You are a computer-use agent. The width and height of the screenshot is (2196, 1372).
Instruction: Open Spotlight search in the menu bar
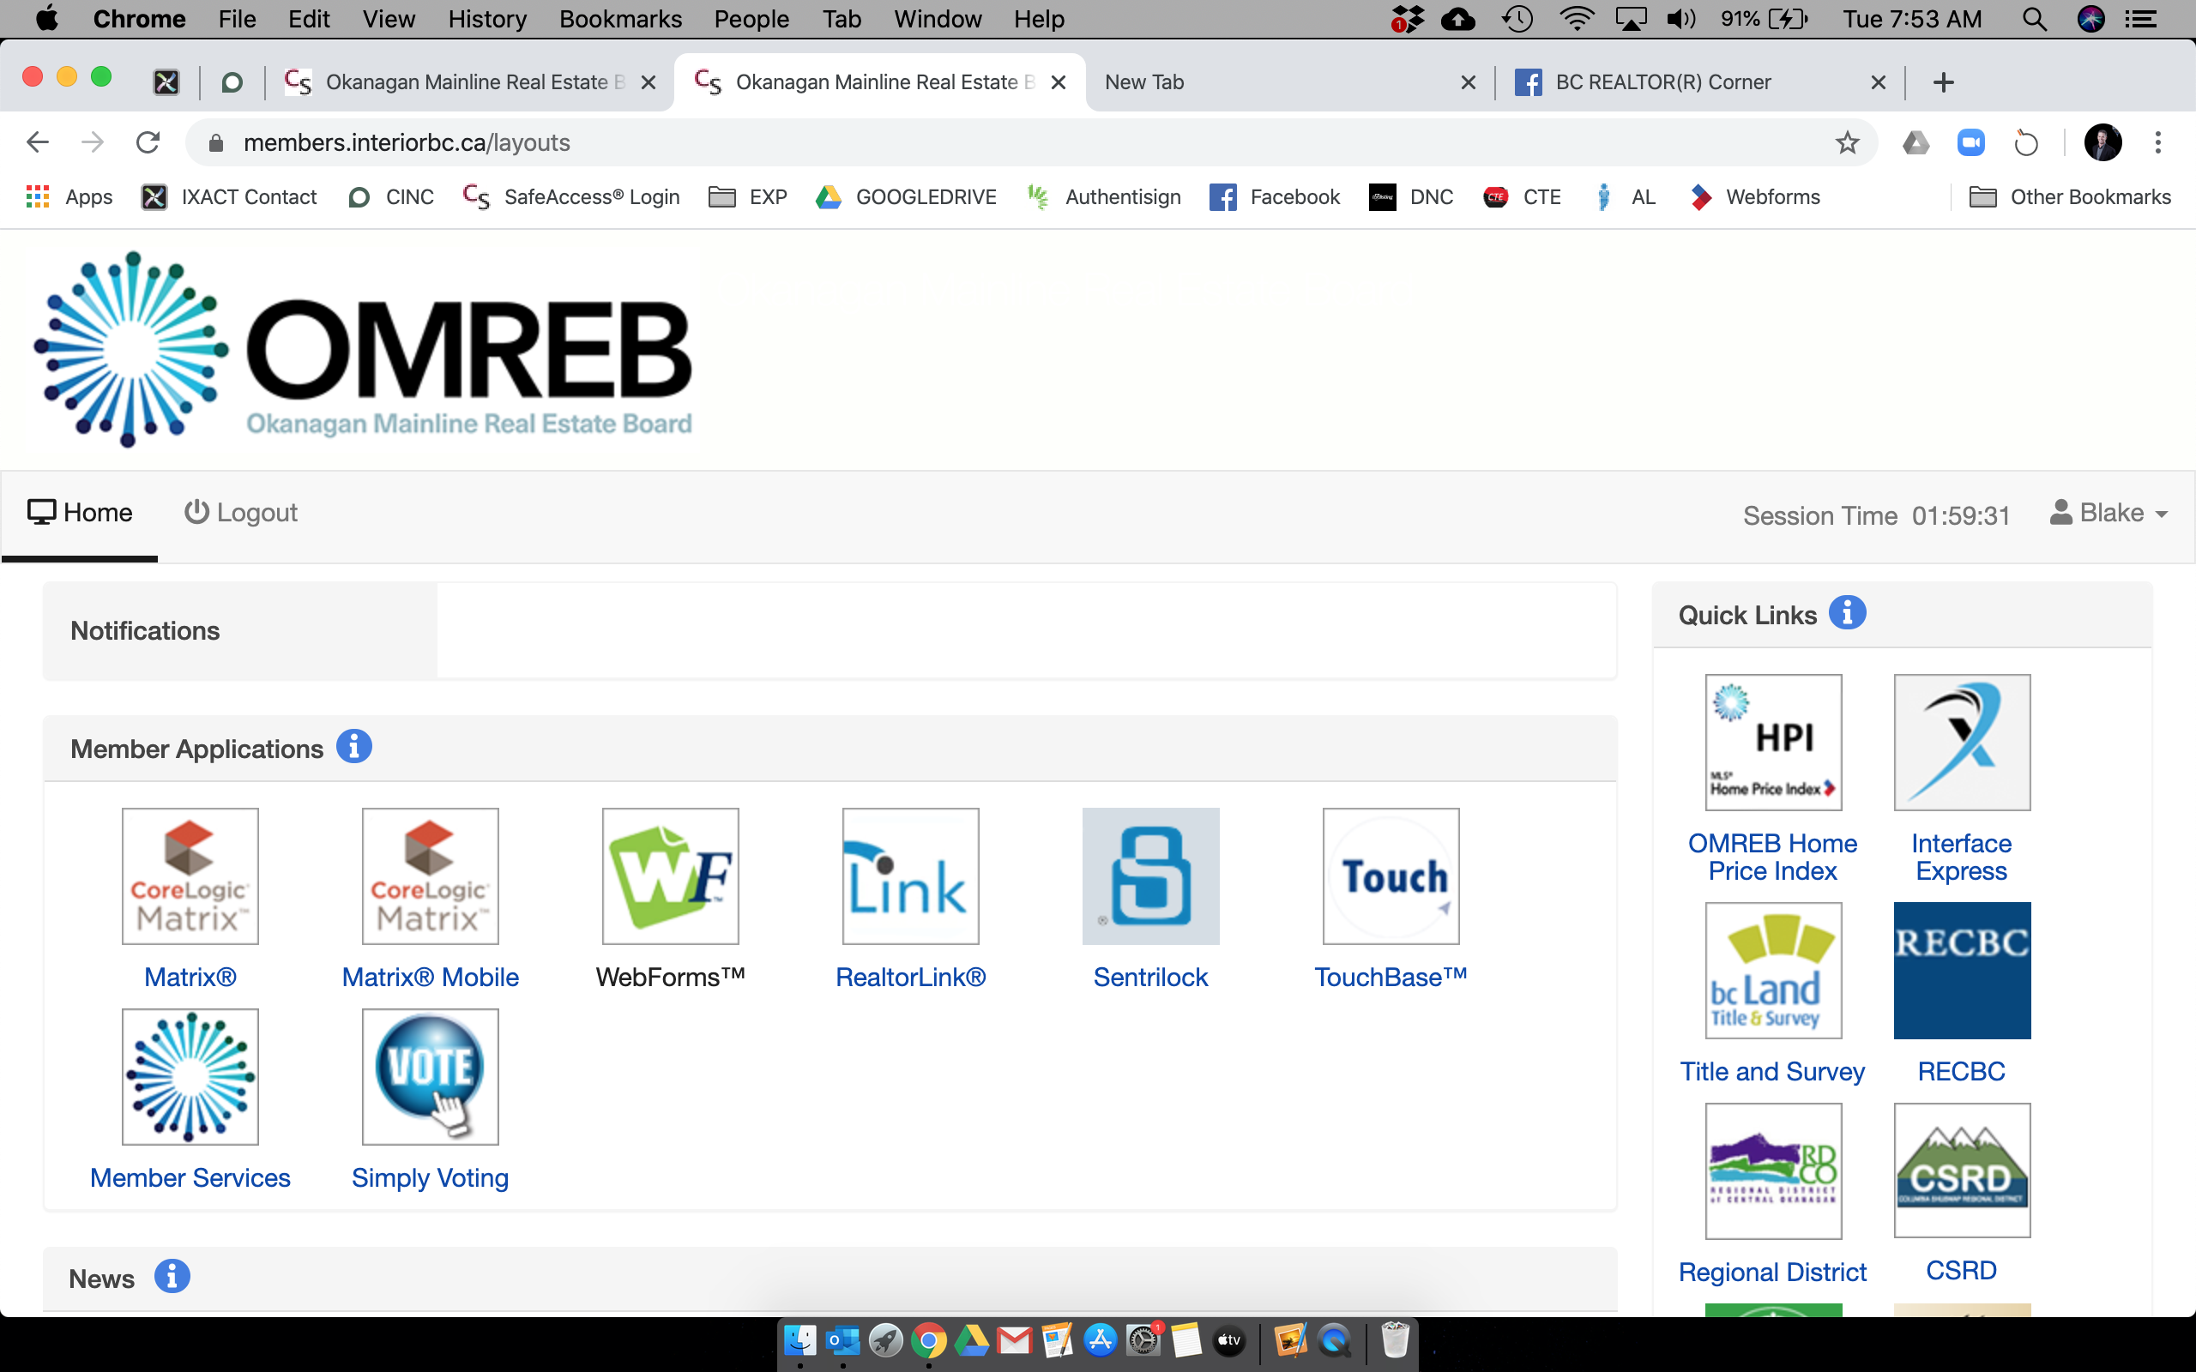(2035, 19)
